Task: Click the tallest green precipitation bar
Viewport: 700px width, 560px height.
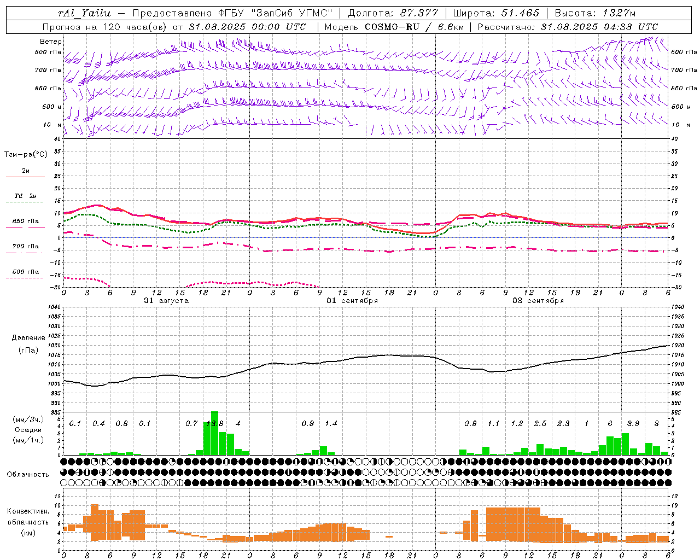Action: click(x=214, y=433)
